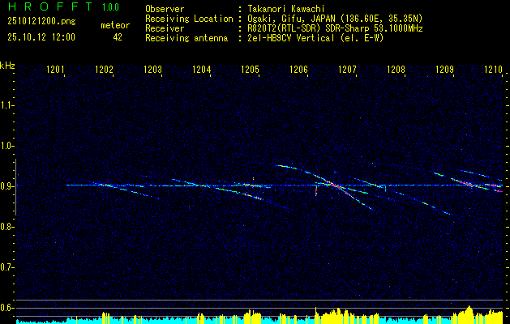The width and height of the screenshot is (510, 324).
Task: Click the vertical gray bar beside 0.9 kHz
Action: 15,187
